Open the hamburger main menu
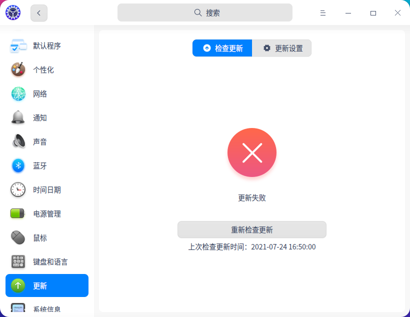 click(322, 13)
